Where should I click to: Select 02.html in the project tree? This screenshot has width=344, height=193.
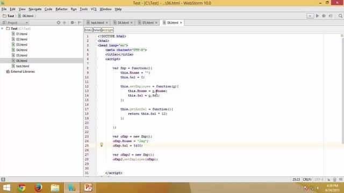click(x=21, y=39)
